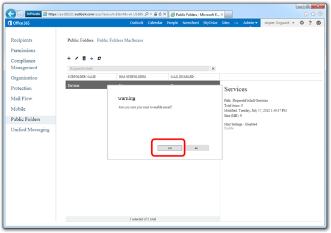Open Mobile in left sidebar
Image resolution: width=331 pixels, height=233 pixels.
(x=18, y=109)
